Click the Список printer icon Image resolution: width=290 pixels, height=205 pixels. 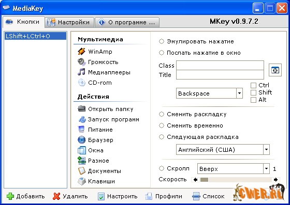click(196, 196)
